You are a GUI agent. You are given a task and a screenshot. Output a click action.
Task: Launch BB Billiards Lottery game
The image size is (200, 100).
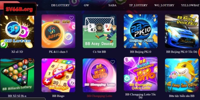pos(17,75)
